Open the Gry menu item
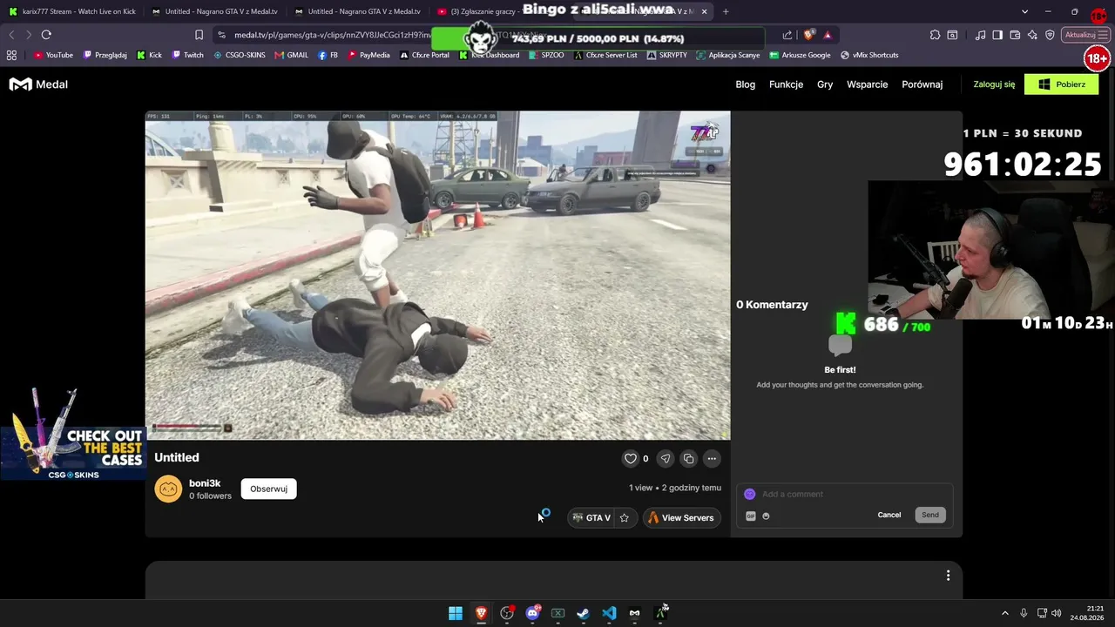 pyautogui.click(x=825, y=84)
